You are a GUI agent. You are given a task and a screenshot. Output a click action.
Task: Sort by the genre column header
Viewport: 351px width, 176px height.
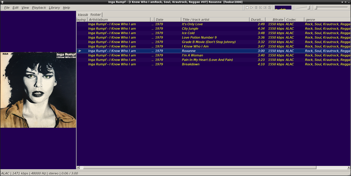pos(327,20)
